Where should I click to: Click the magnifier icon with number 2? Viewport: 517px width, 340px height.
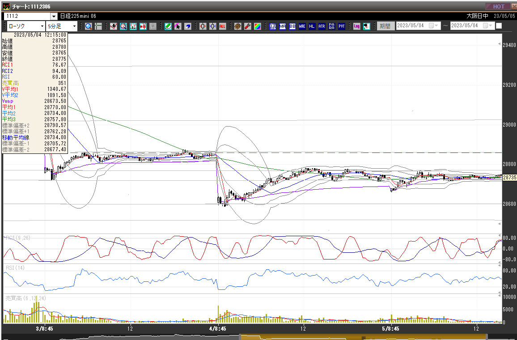123,26
